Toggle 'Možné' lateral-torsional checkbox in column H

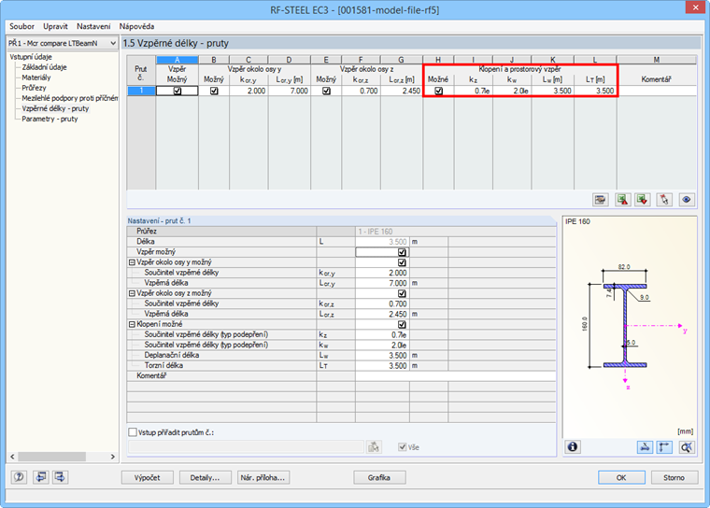click(439, 91)
